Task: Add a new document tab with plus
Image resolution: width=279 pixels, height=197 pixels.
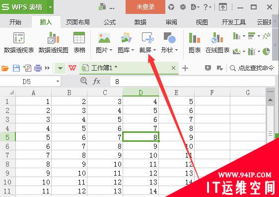Action: coord(185,68)
